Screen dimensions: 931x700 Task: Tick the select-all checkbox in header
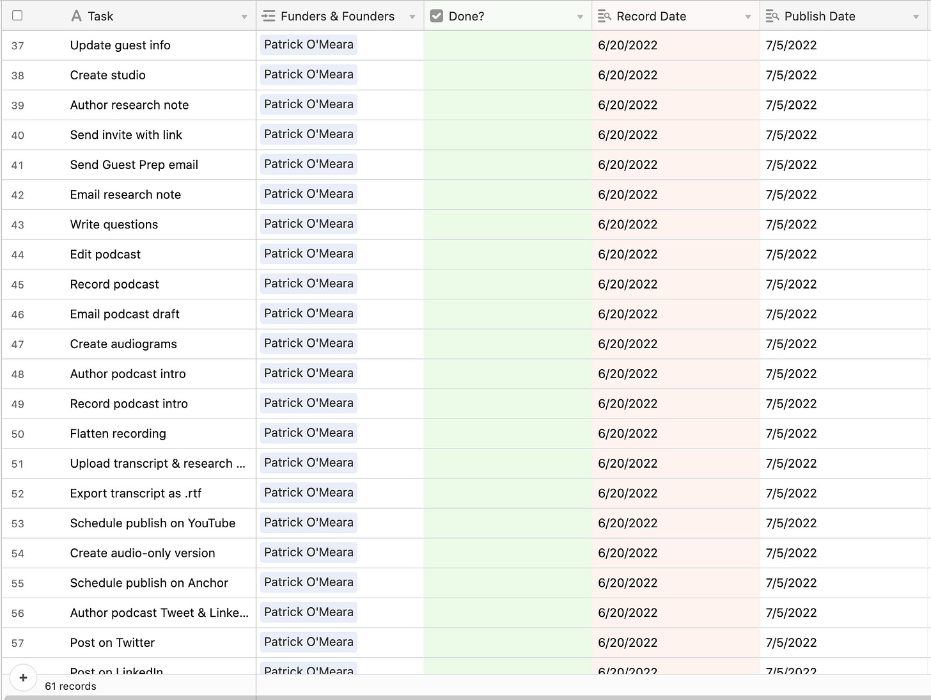point(17,15)
